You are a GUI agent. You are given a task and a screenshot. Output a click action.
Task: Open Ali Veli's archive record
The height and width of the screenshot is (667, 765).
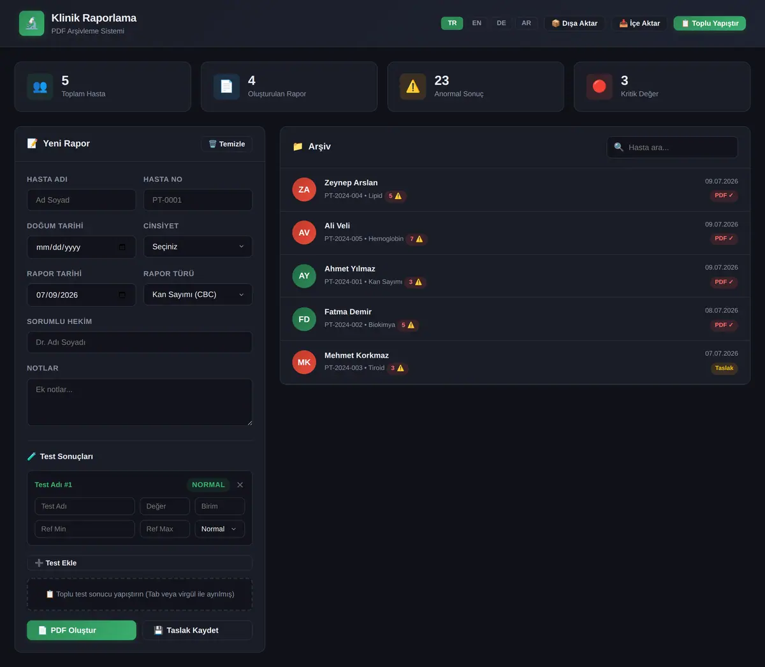(x=515, y=233)
